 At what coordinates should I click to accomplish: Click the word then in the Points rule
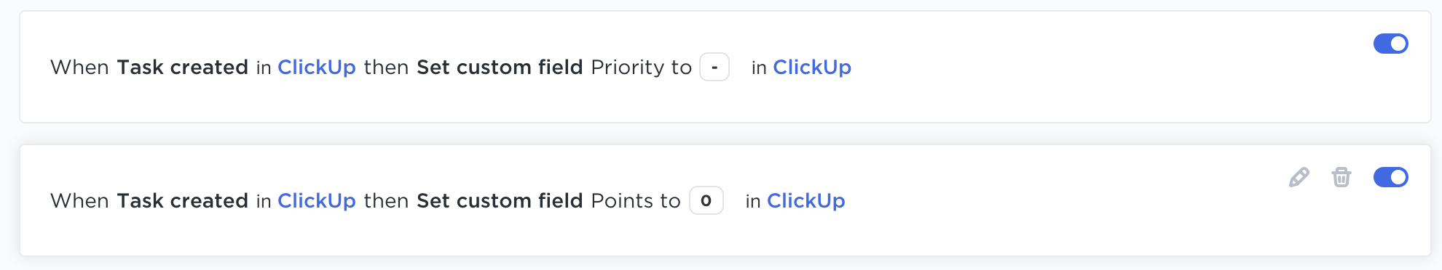(x=386, y=200)
